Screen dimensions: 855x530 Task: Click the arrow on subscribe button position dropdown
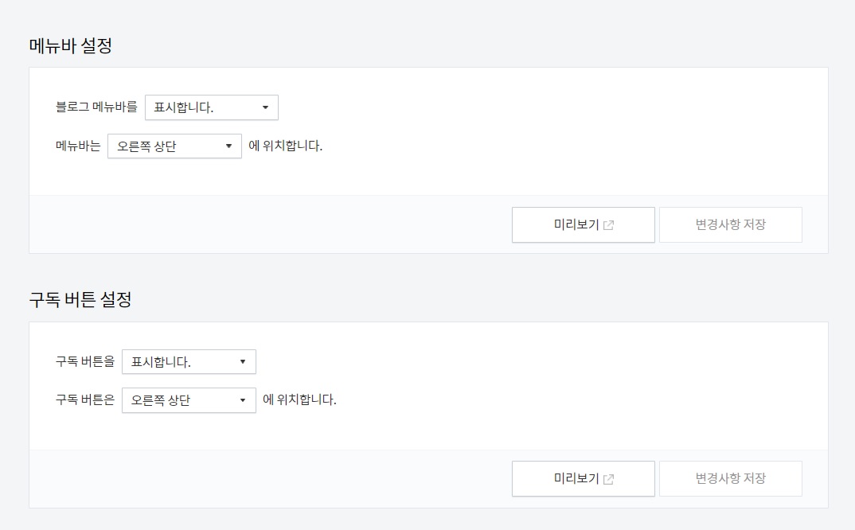pyautogui.click(x=243, y=400)
